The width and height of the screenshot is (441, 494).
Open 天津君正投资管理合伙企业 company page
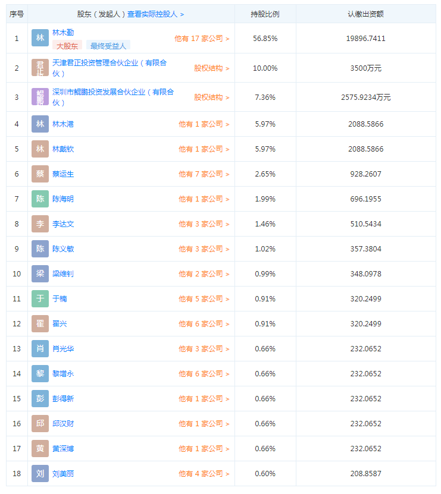[x=110, y=62]
